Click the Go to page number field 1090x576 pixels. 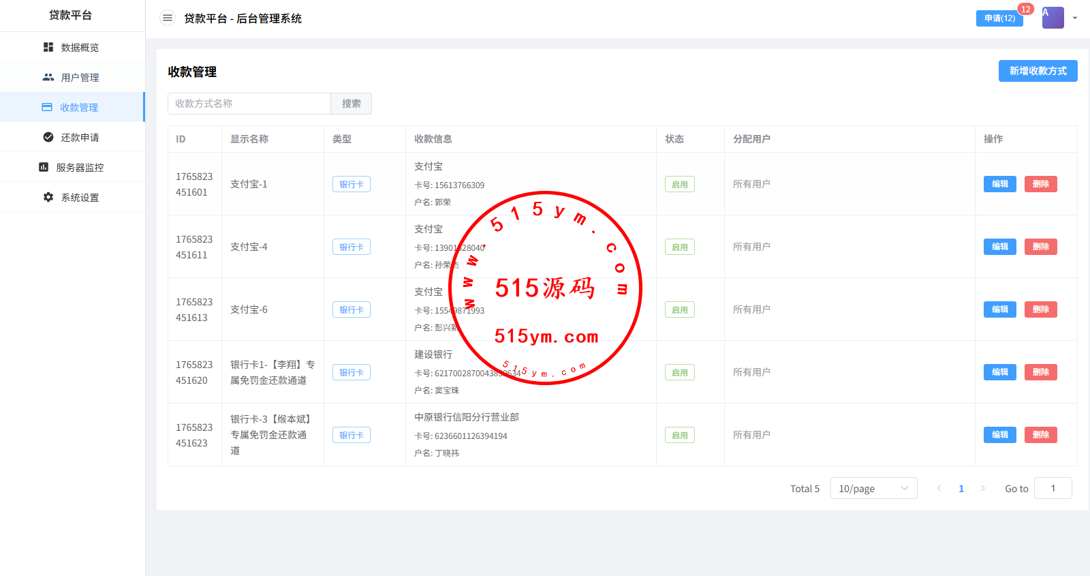coord(1053,488)
